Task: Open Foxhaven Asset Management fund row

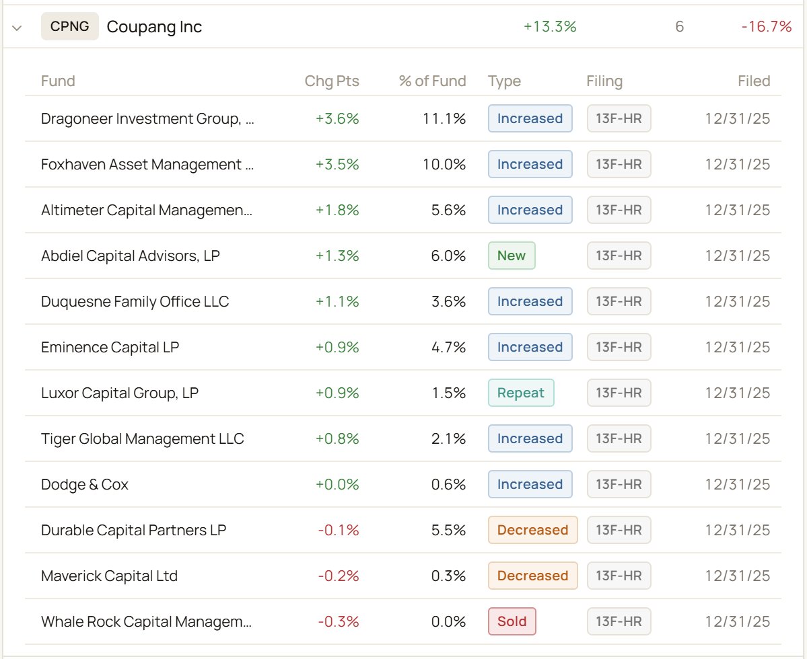Action: point(403,164)
